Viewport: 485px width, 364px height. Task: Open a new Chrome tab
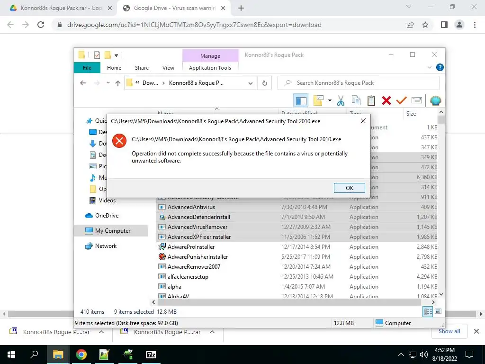[x=241, y=8]
